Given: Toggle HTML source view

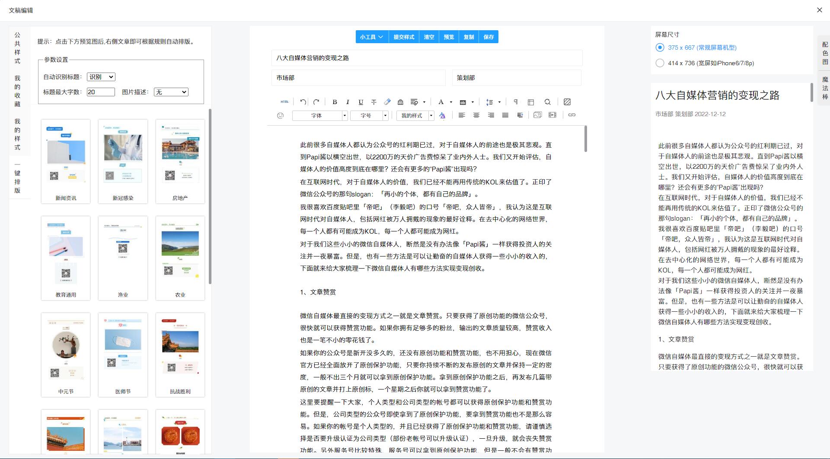Looking at the screenshot, I should 284,102.
